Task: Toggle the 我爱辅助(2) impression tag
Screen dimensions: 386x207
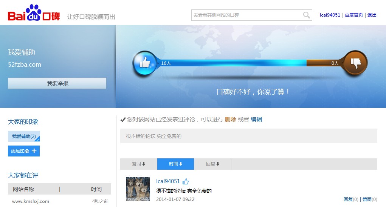Action: pos(24,136)
